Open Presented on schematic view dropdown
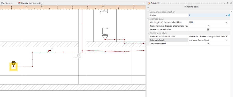Image resolution: width=233 pixels, height=97 pixels. click(x=226, y=36)
